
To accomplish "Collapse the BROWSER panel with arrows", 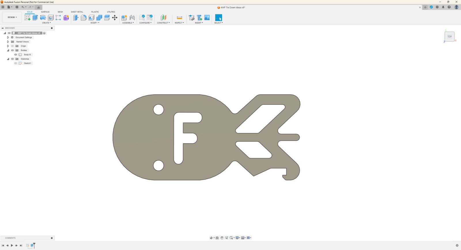I will [x=3, y=28].
